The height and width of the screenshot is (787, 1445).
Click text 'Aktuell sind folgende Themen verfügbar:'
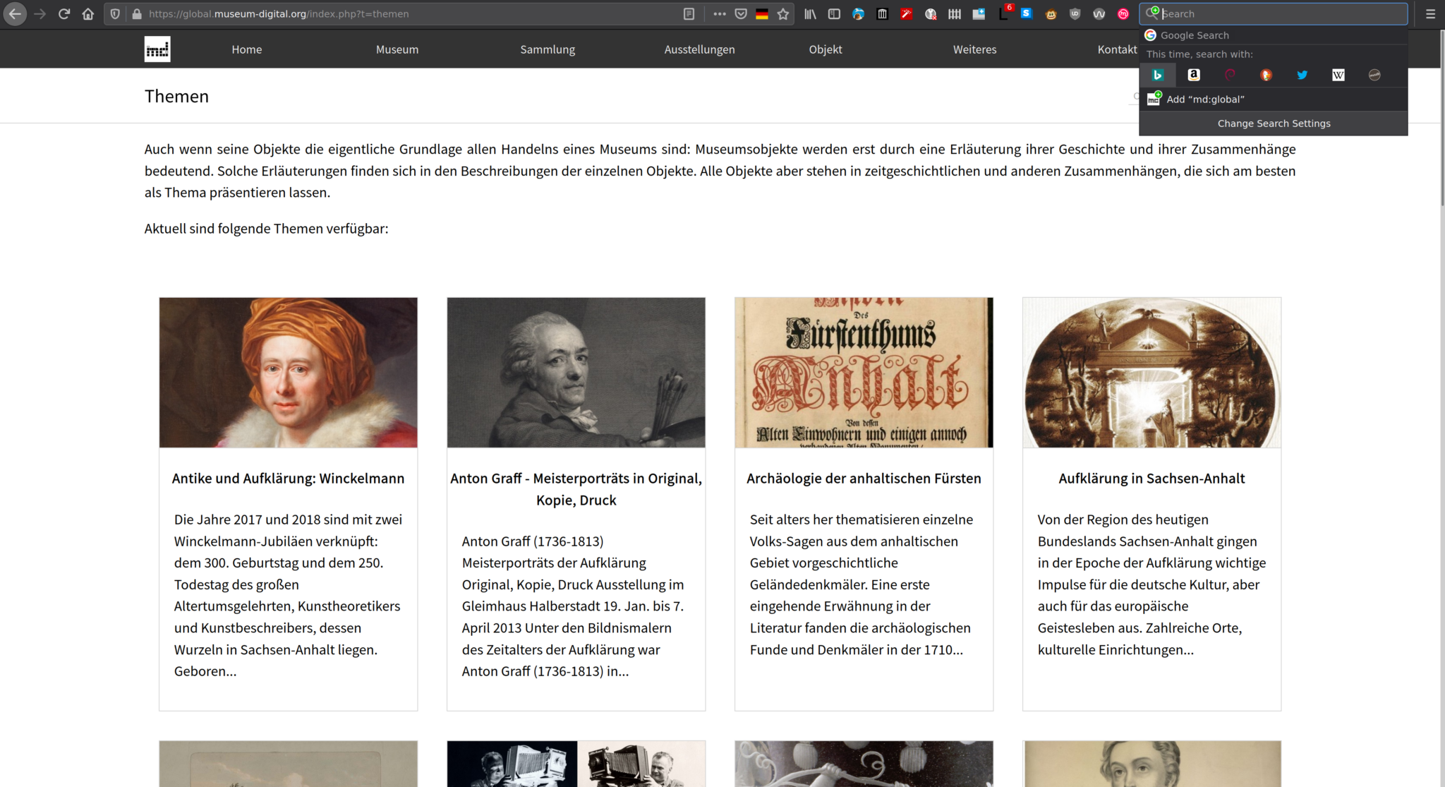267,229
